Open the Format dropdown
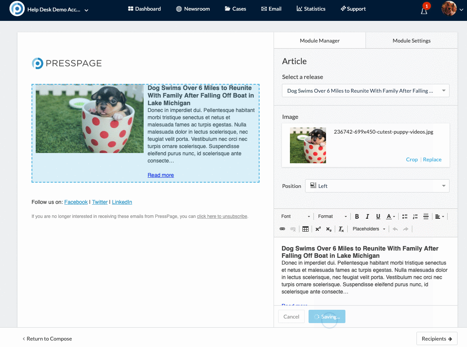467x347 pixels. pyautogui.click(x=332, y=216)
